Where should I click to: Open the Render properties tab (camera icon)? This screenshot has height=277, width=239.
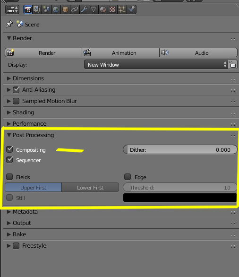28,9
